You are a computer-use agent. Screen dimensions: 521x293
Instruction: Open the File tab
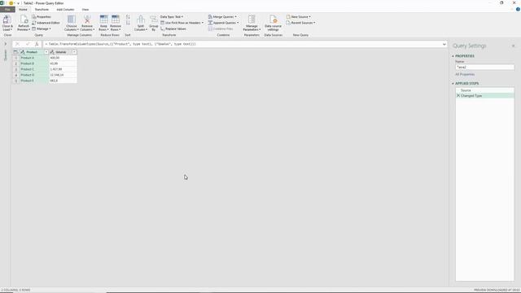pos(7,10)
